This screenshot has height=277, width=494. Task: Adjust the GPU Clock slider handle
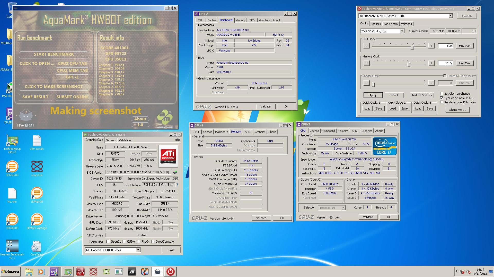[x=412, y=46]
